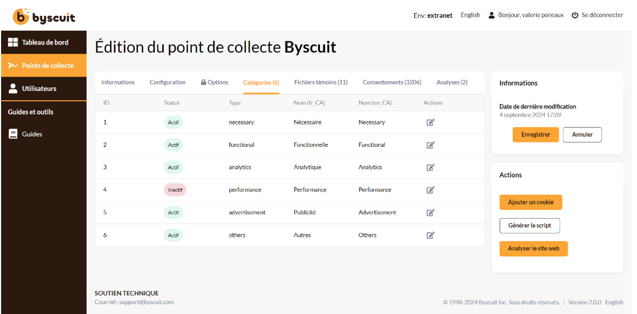Click the ID column header
This screenshot has height=314, width=637.
point(106,103)
